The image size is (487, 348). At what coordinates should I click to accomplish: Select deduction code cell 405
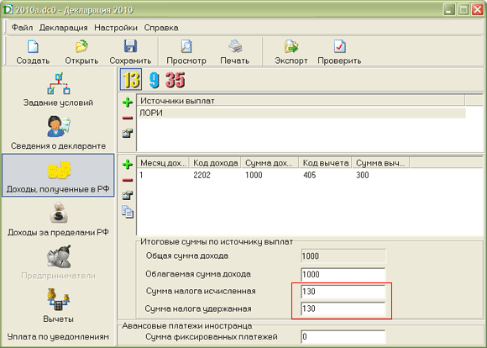click(x=310, y=175)
